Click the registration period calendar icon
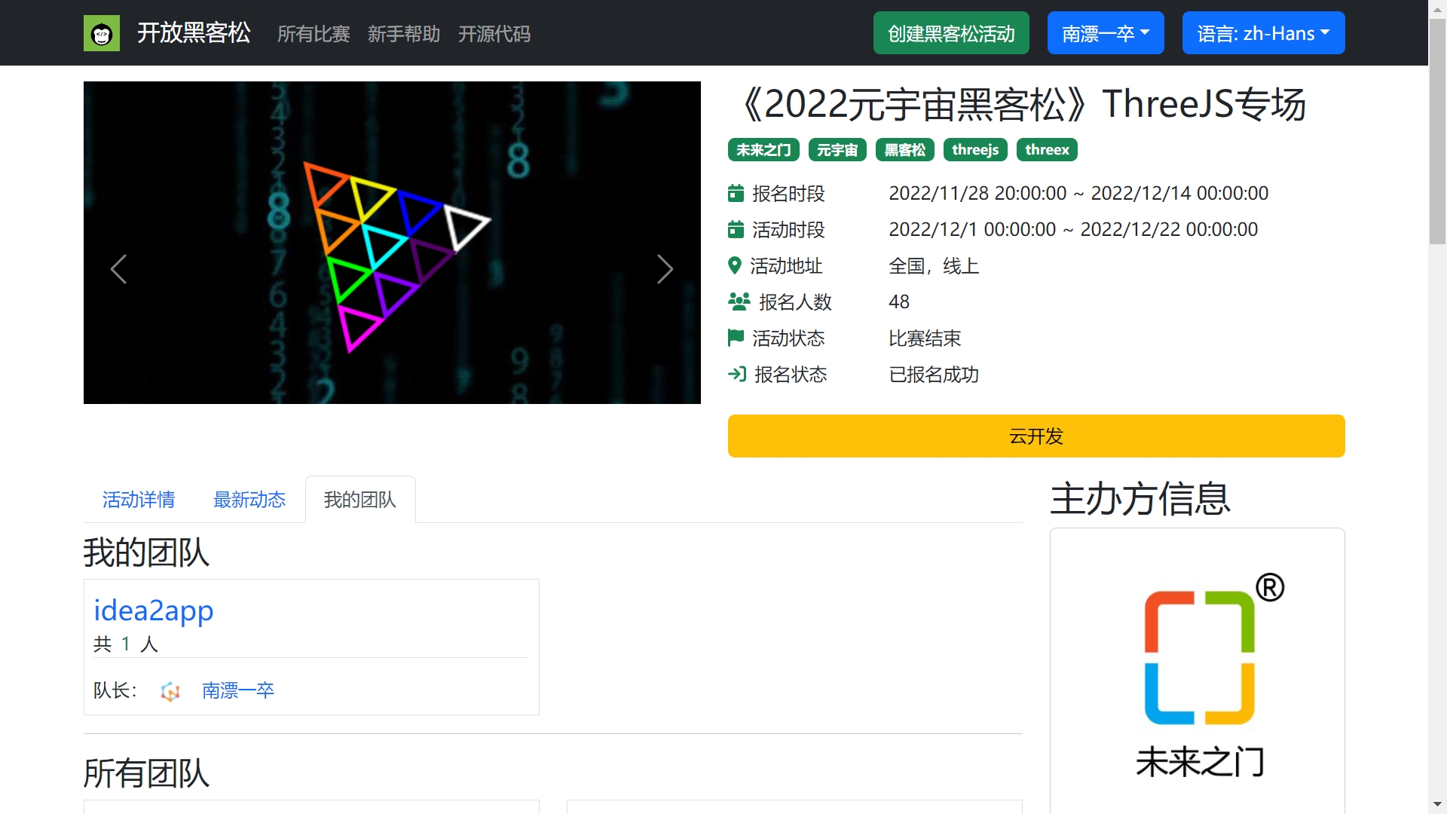The height and width of the screenshot is (814, 1447). pyautogui.click(x=736, y=194)
